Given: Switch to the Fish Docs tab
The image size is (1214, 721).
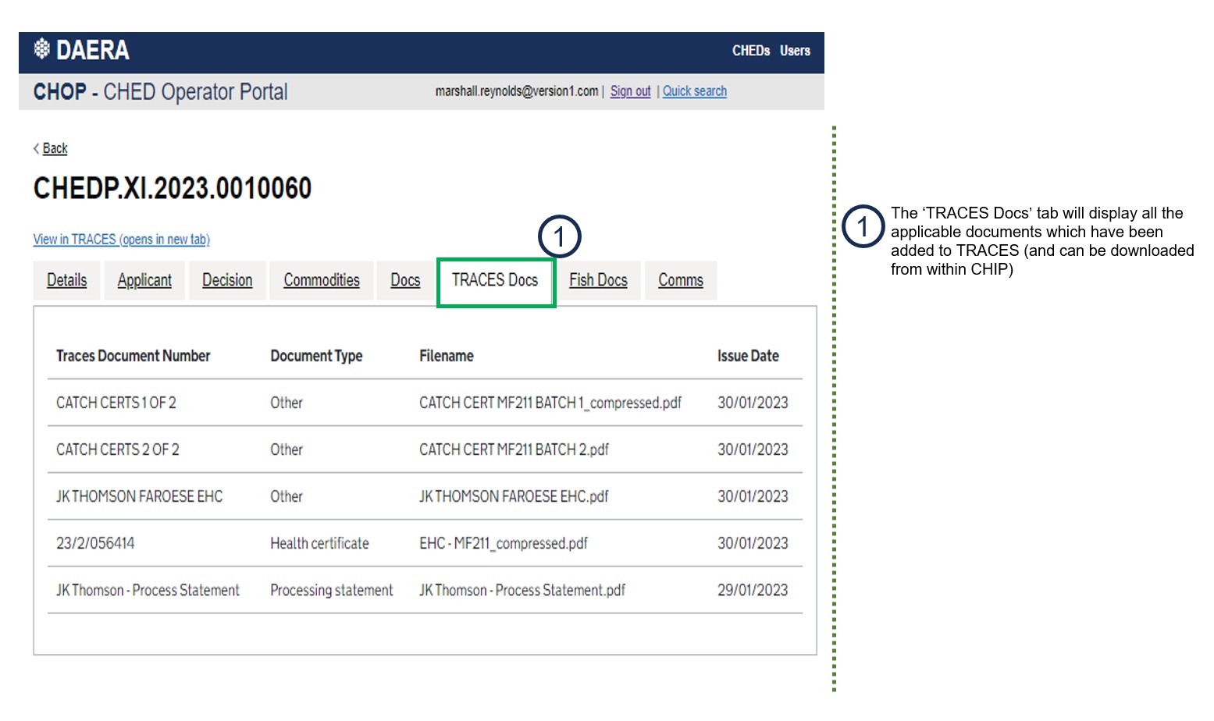Looking at the screenshot, I should point(598,280).
